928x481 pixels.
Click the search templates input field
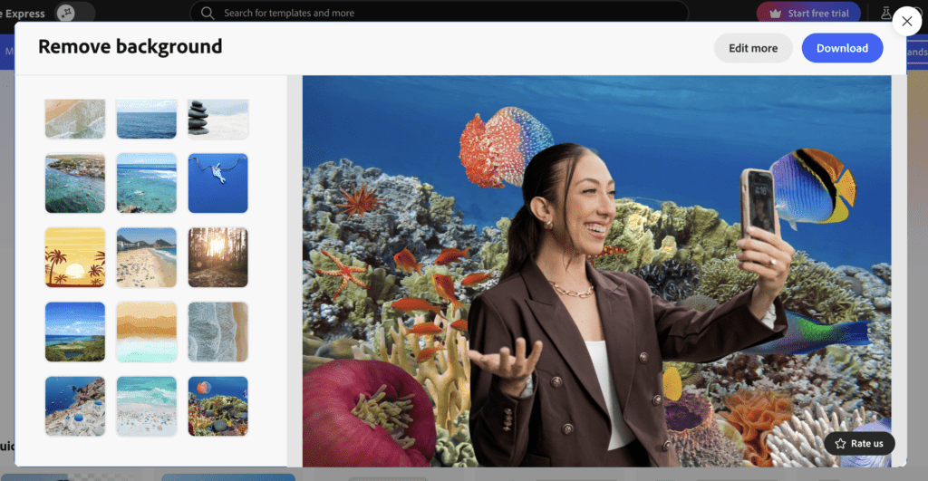click(x=435, y=13)
